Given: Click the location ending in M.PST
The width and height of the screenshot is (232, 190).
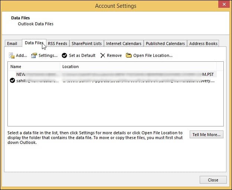Looking at the screenshot, I should pos(138,74).
